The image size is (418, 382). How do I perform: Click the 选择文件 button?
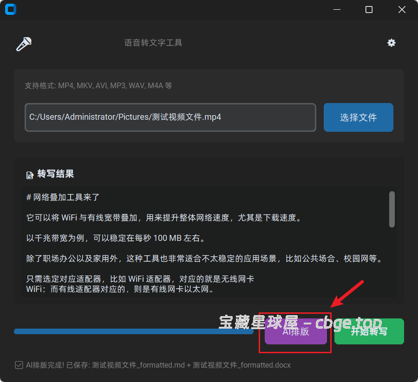click(x=358, y=117)
